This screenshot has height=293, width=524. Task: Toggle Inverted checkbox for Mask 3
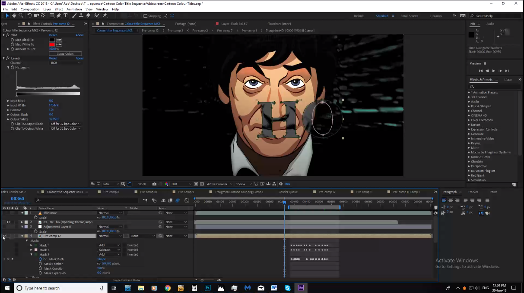click(x=124, y=254)
